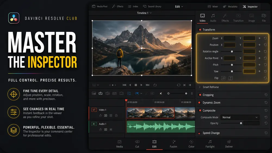Switch to the Audio inspector tab
Image resolution: width=272 pixels, height=153 pixels.
(213, 18)
